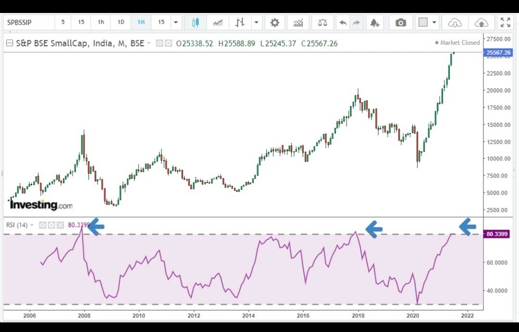This screenshot has width=519, height=332.
Task: Click the 2020 time axis label
Action: tap(413, 316)
